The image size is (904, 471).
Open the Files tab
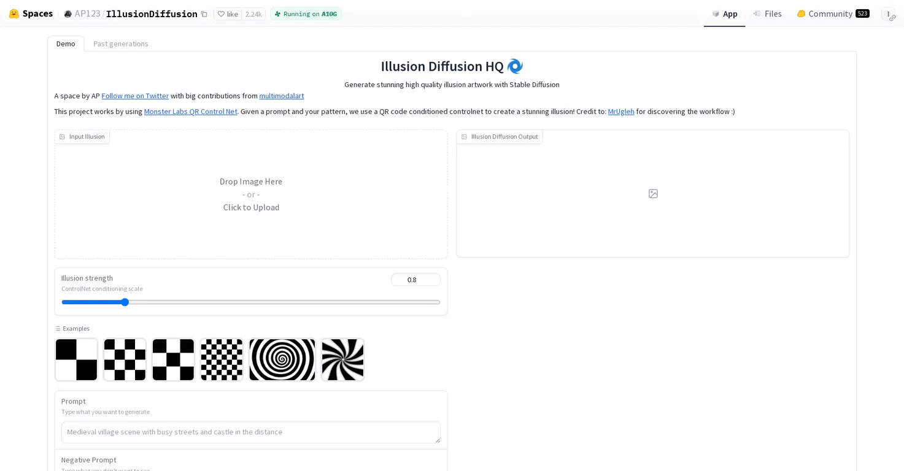(x=767, y=13)
